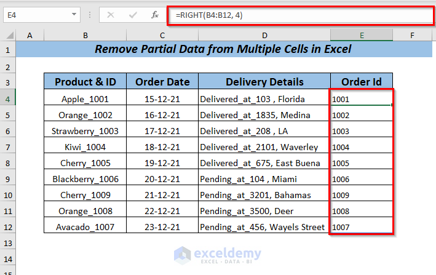
Task: Click the 'Order Date' header cell
Action: tap(162, 81)
